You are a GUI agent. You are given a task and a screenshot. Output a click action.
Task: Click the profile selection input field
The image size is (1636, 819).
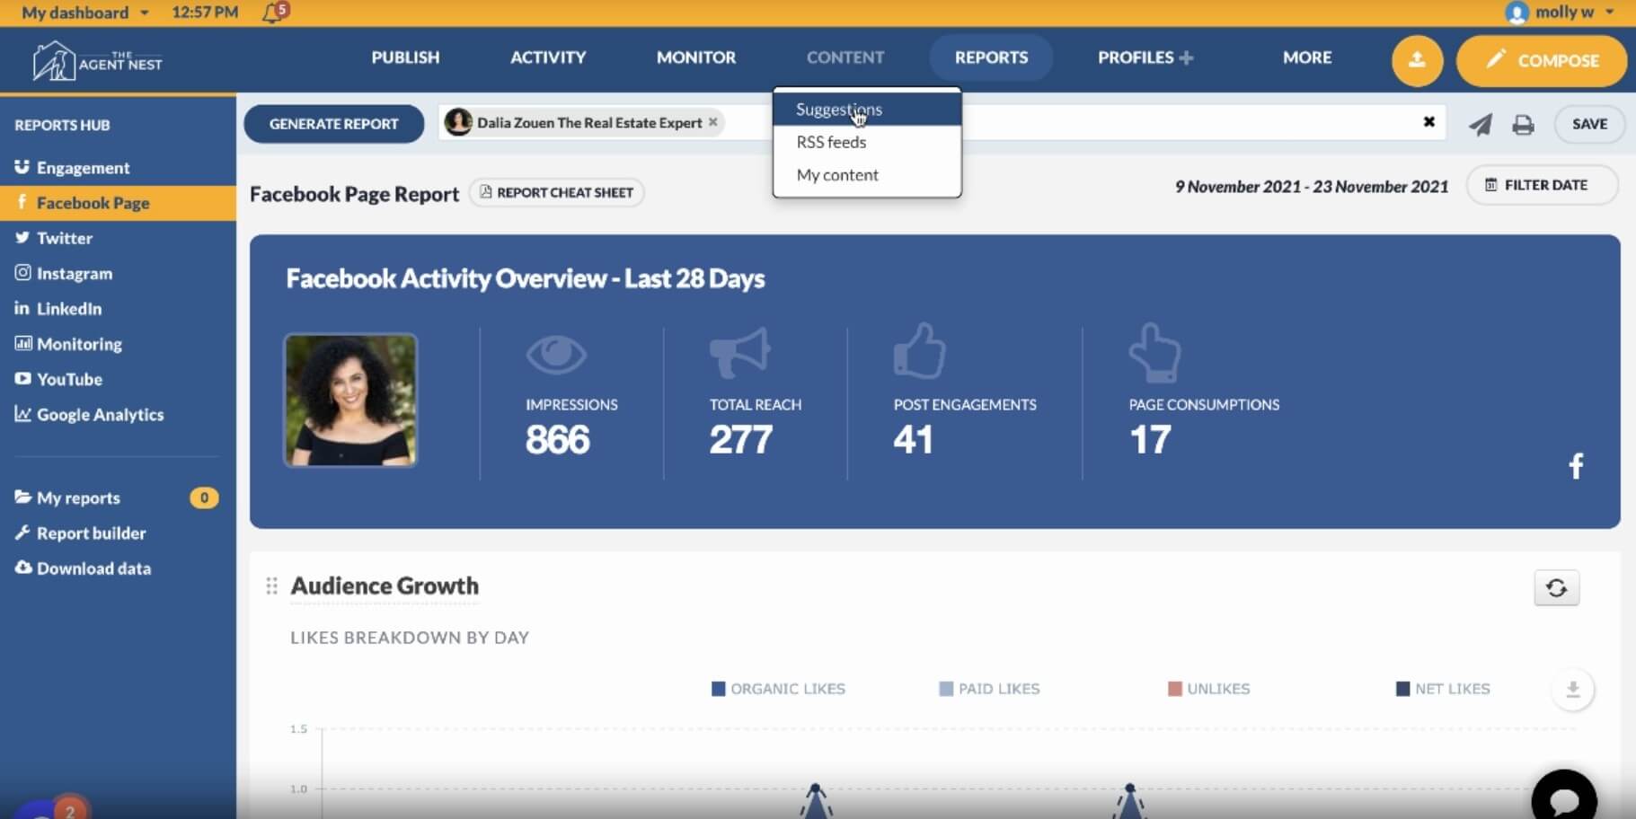pos(943,122)
